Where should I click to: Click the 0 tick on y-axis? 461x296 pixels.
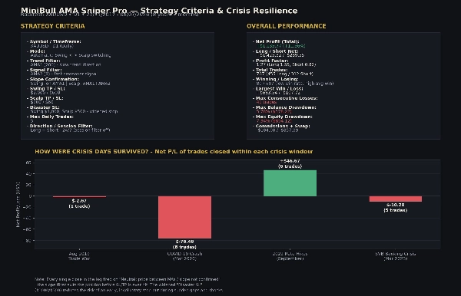pos(30,196)
